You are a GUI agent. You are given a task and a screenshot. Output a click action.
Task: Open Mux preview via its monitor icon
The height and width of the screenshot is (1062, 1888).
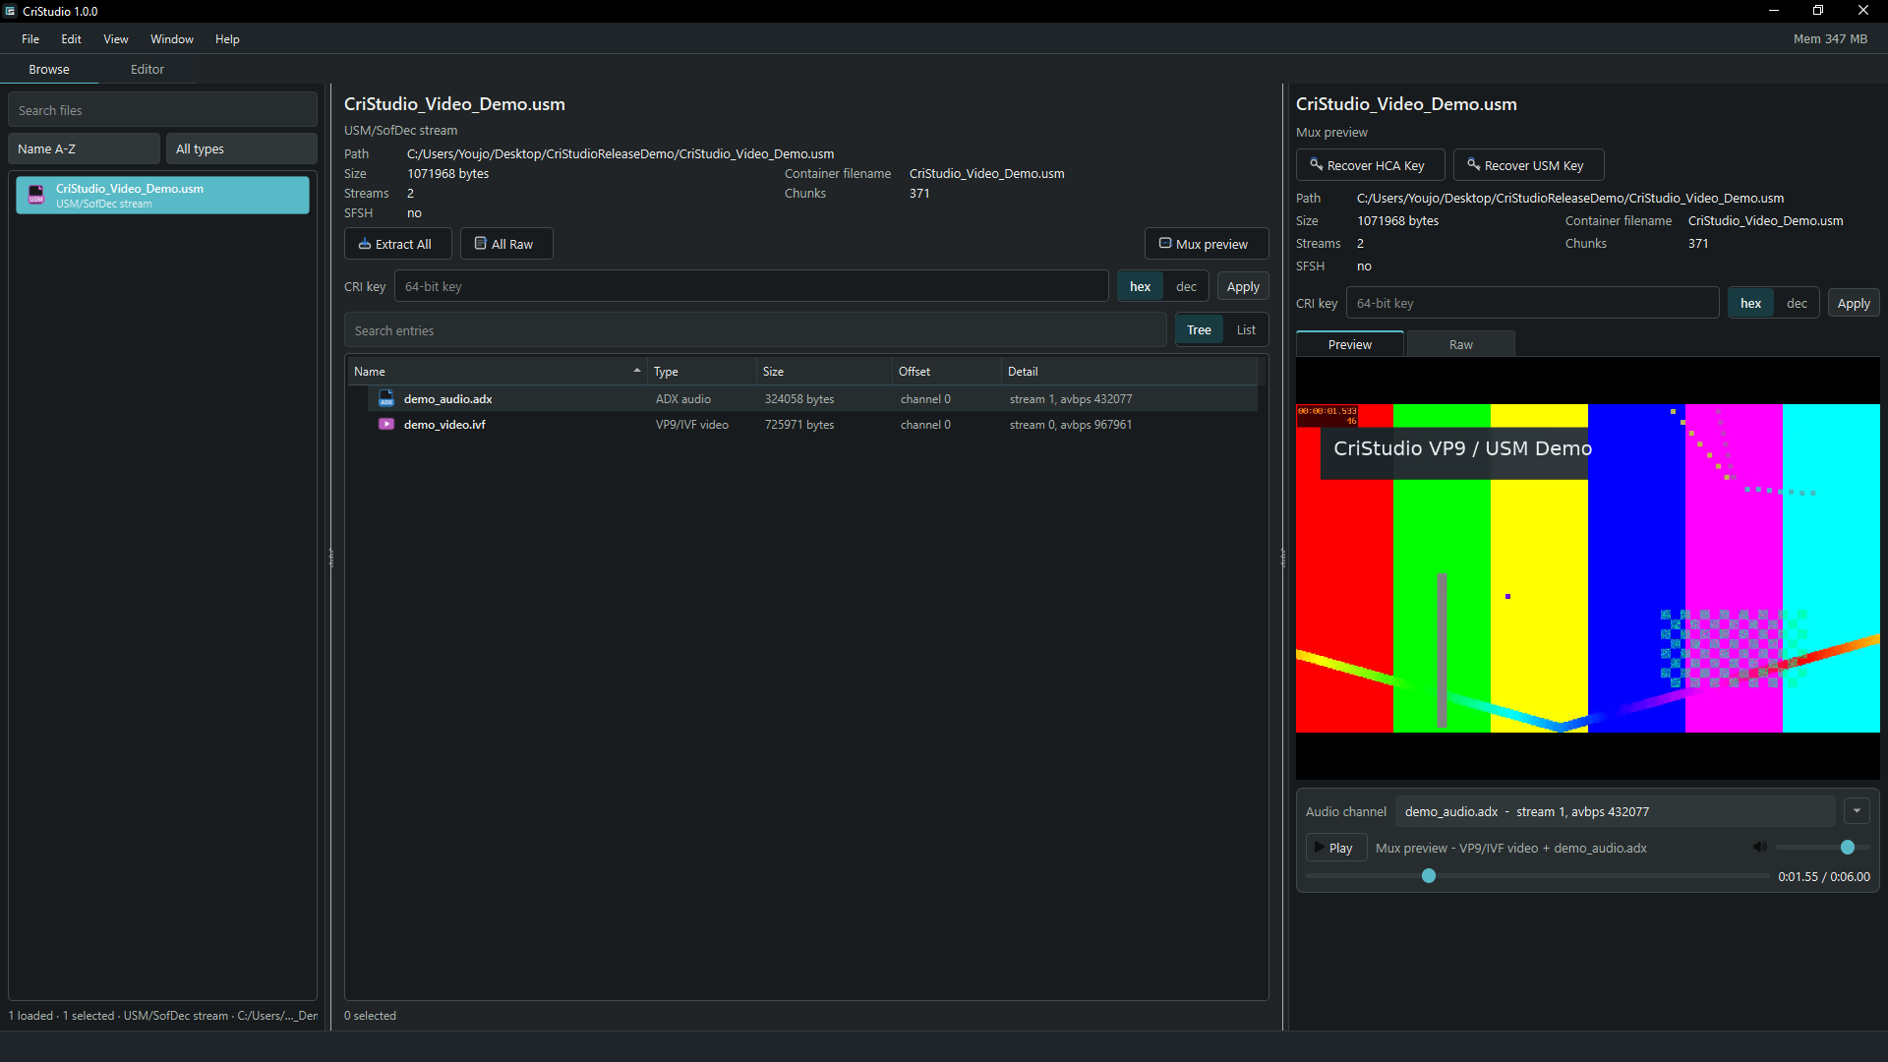(1165, 244)
